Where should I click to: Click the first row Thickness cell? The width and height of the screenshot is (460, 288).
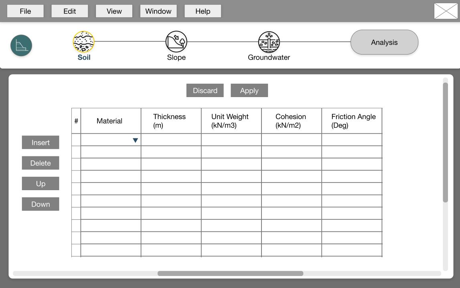pos(171,140)
